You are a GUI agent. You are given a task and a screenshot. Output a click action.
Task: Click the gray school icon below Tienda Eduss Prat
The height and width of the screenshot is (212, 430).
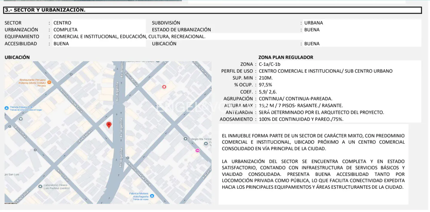coord(21,119)
